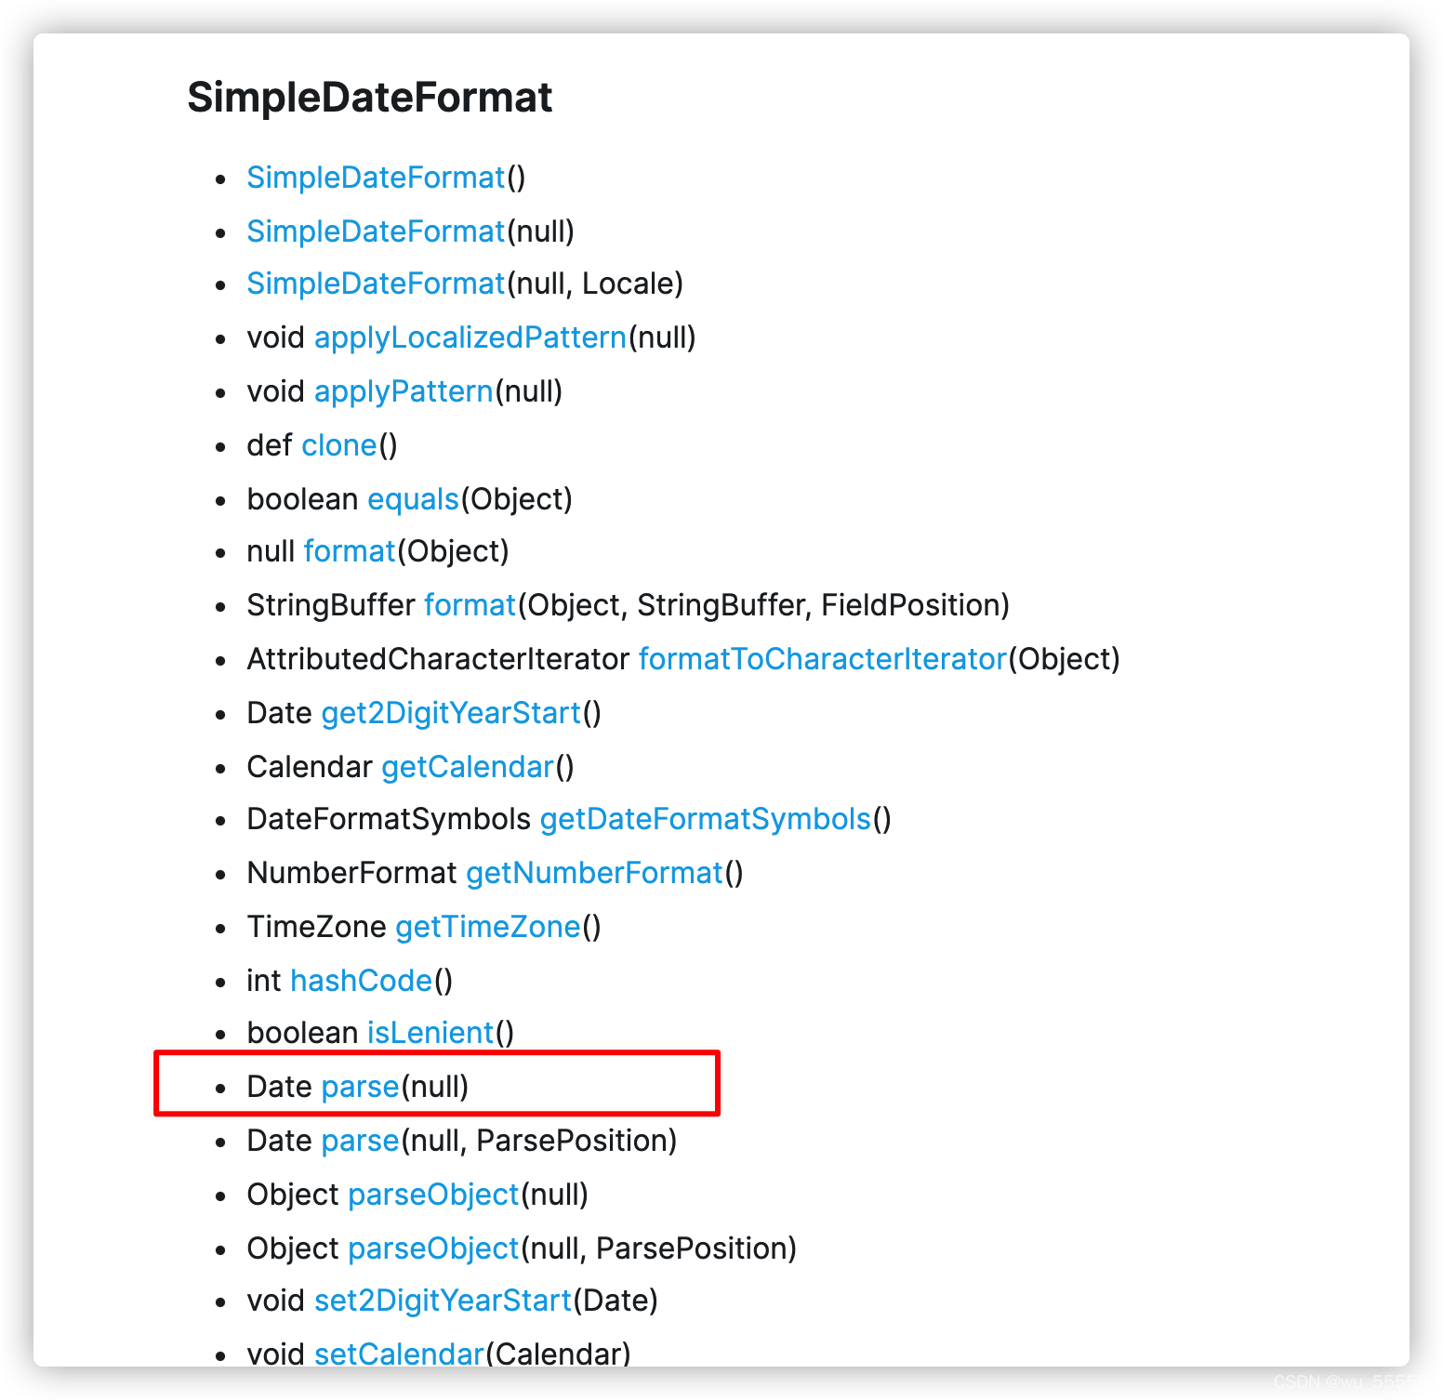Viewport: 1443px width, 1400px height.
Task: Open parse(null, ParsePosition) method link
Action: [360, 1141]
